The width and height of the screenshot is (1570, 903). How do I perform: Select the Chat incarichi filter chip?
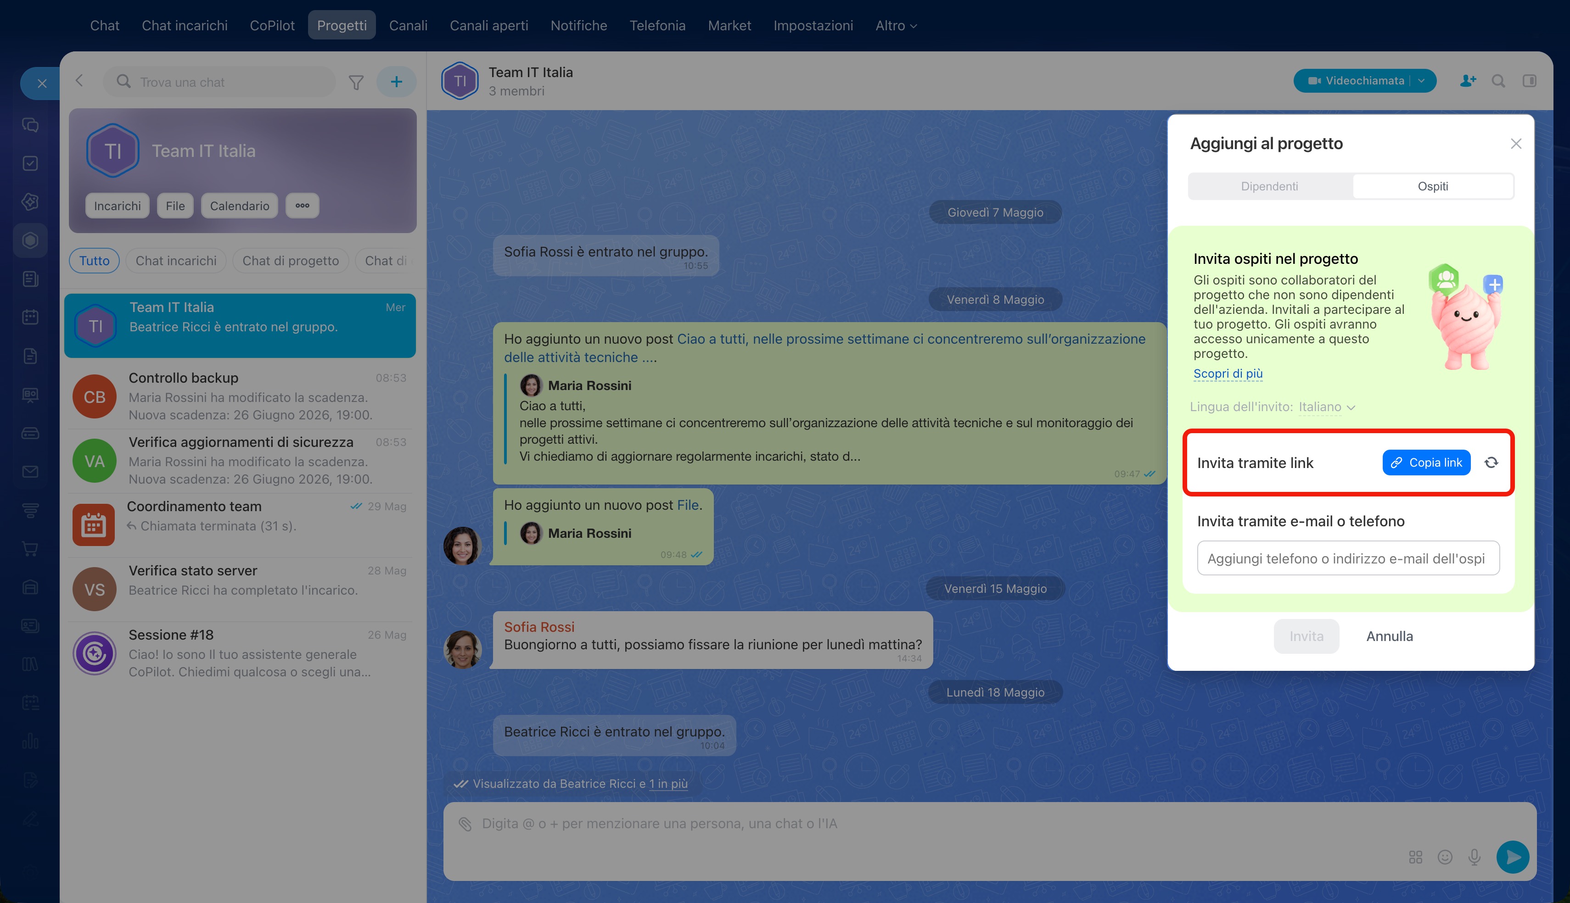176,261
